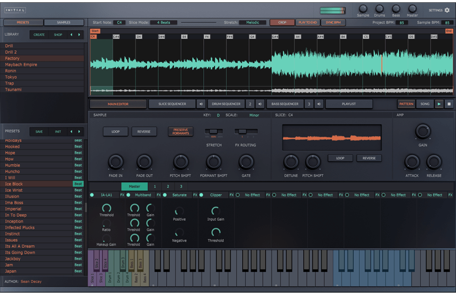Screen dimensions: 456x295
Task: Click the Gate knob
Action: [x=246, y=162]
